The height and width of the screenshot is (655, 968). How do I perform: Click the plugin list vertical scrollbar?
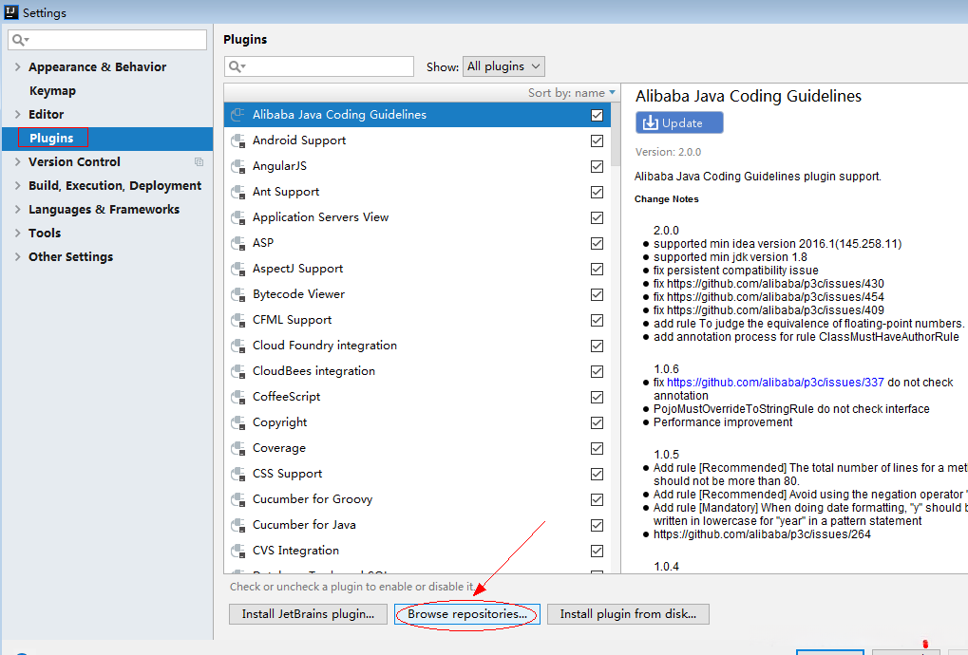click(x=616, y=135)
